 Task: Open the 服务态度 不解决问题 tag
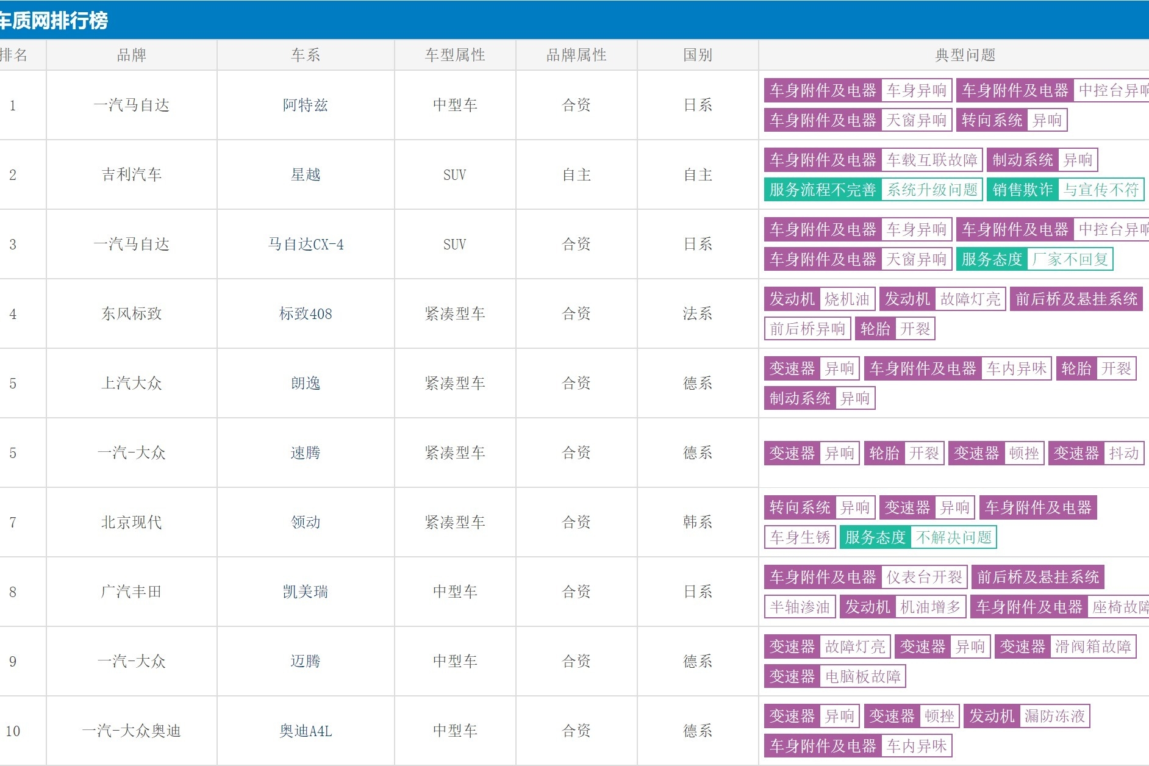[918, 537]
